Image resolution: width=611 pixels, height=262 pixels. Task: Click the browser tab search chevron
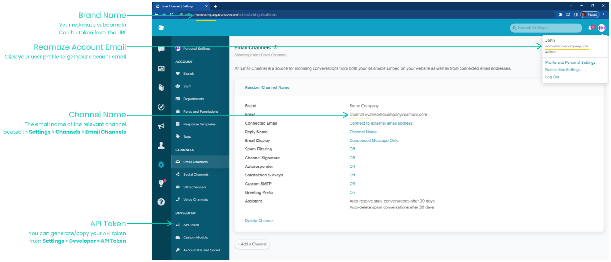570,6
